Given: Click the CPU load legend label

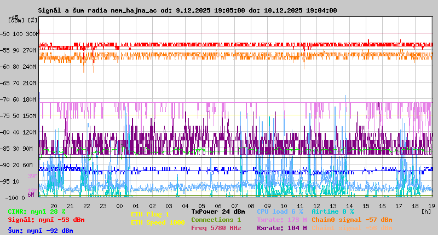Looking at the screenshot, I should 279,211.
